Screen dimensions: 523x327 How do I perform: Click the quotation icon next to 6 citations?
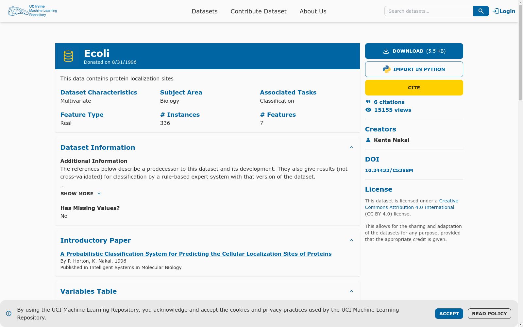point(368,102)
